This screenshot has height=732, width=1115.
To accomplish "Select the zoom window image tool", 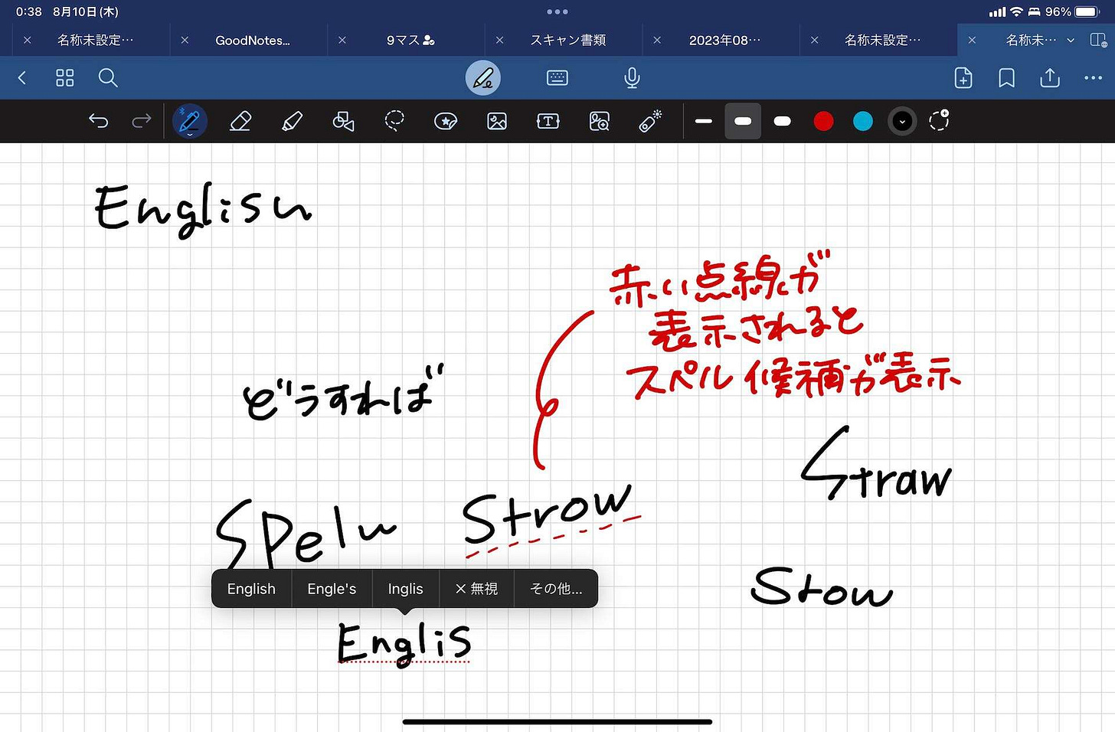I will coord(600,120).
